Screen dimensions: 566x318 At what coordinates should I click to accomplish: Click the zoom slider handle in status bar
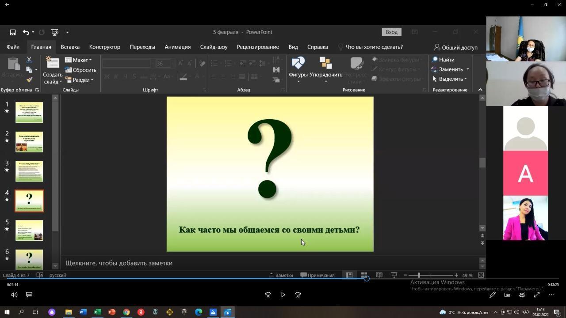pos(418,275)
